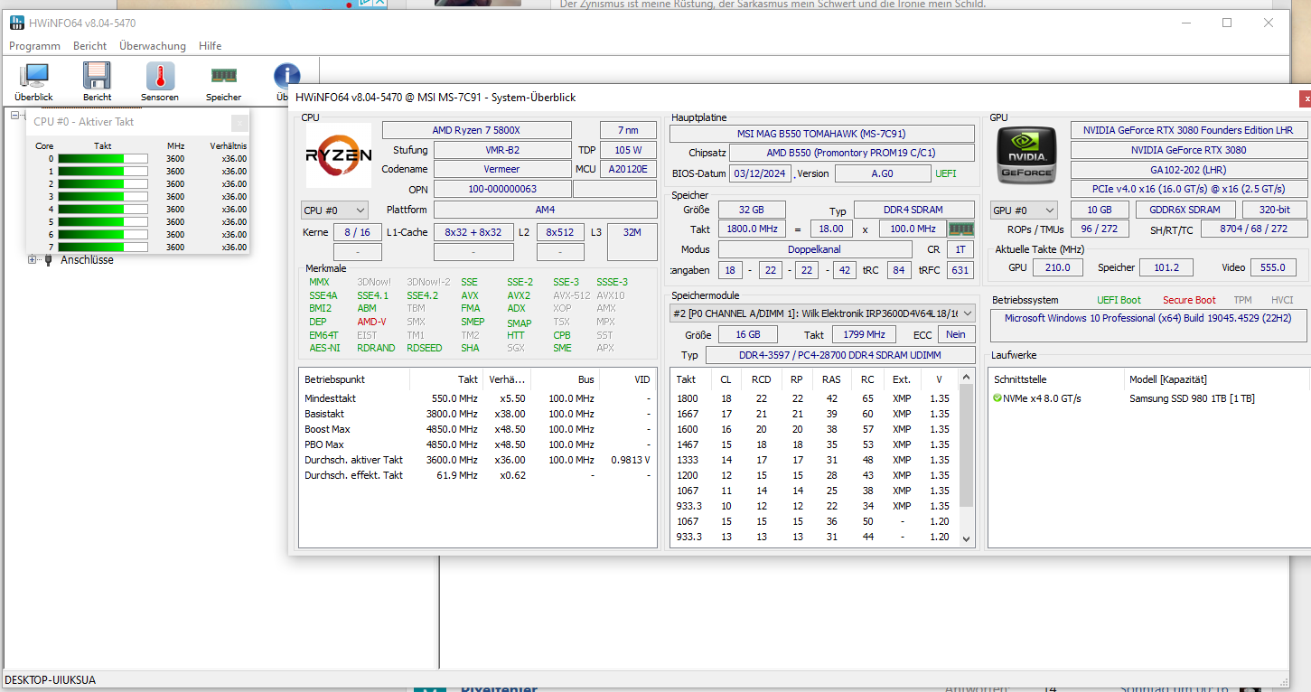
Task: Click the Core 3 clock bar
Action: click(102, 196)
